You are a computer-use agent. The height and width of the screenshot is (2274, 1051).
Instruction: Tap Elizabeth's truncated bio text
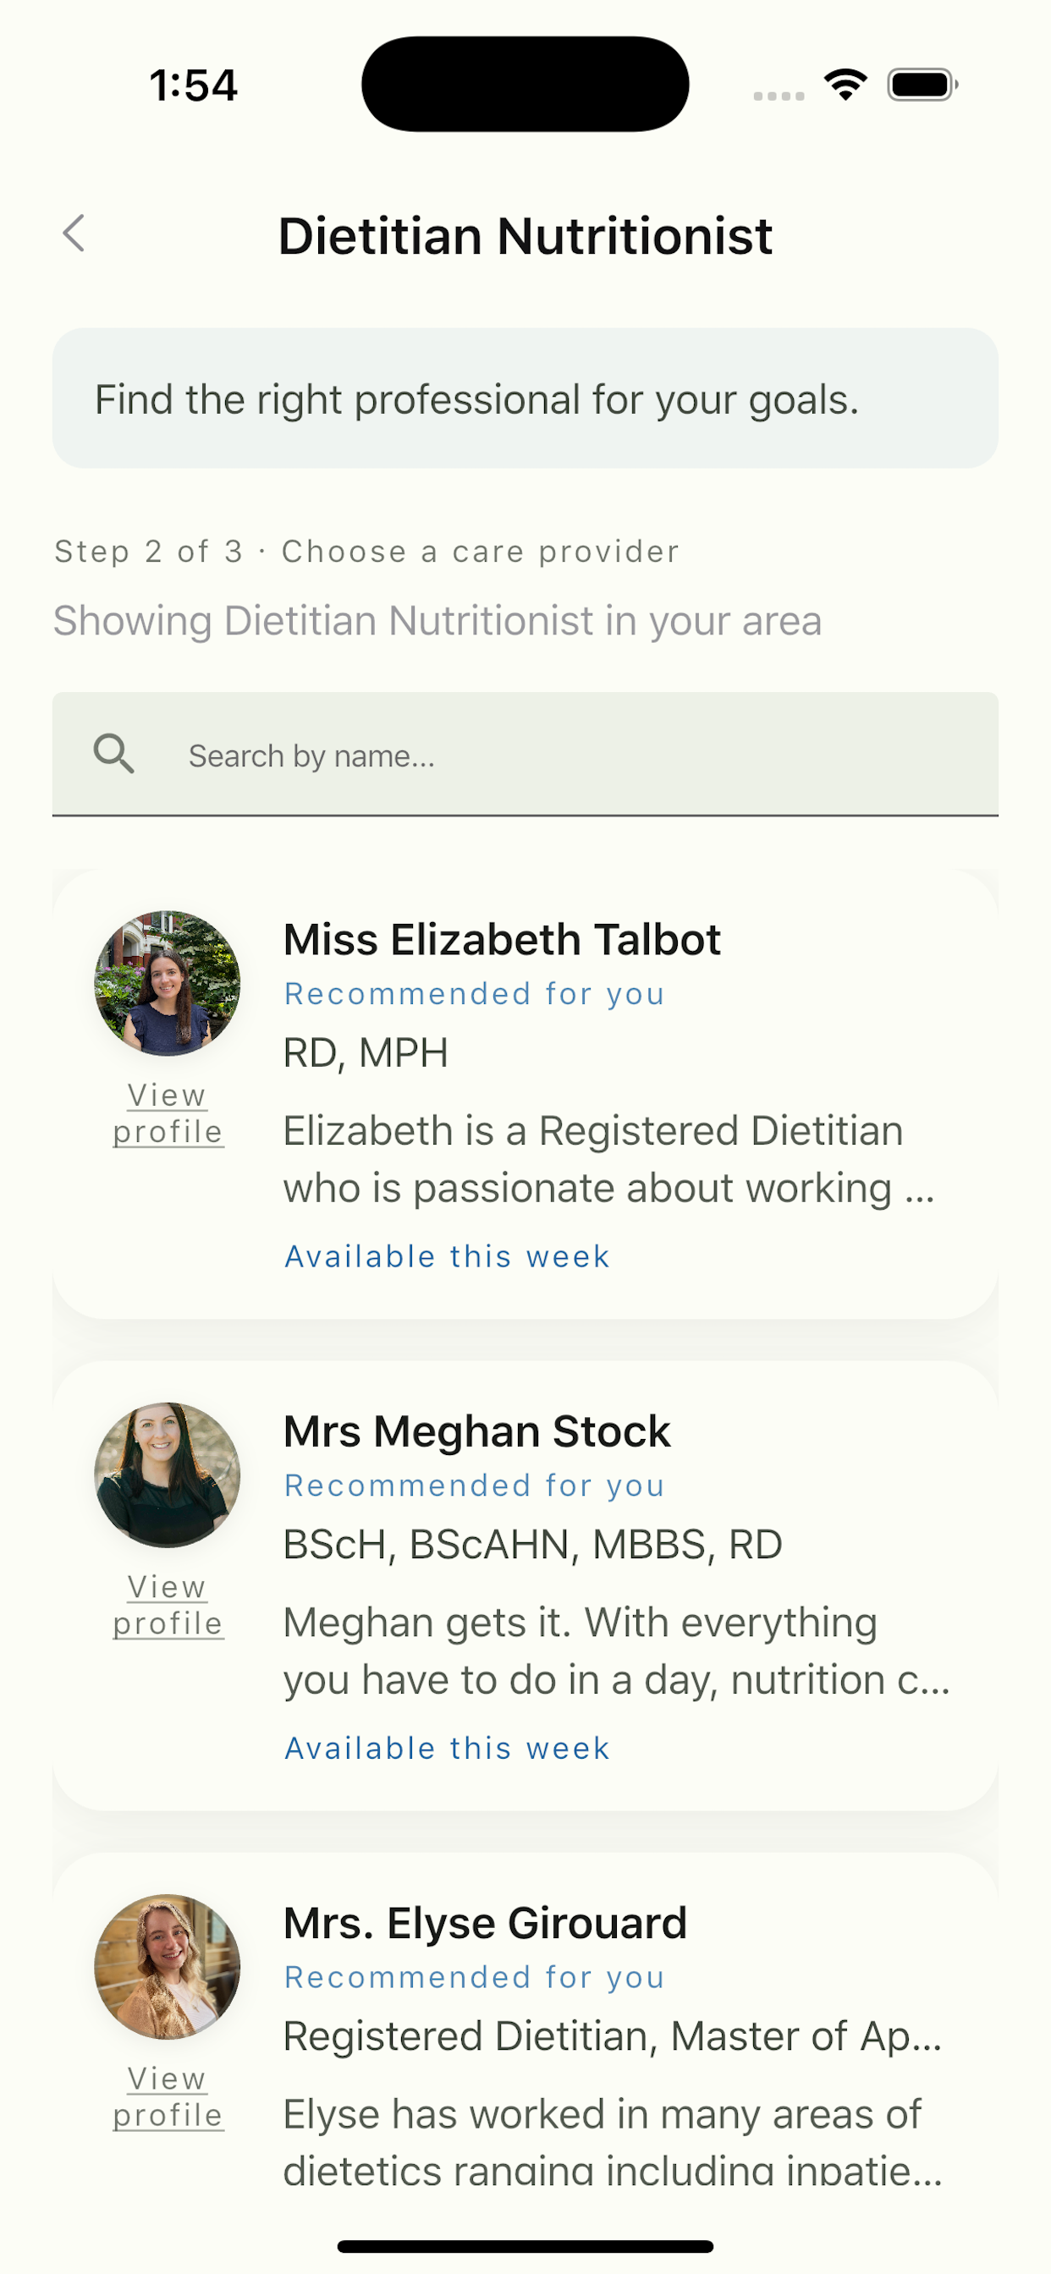coord(609,1159)
